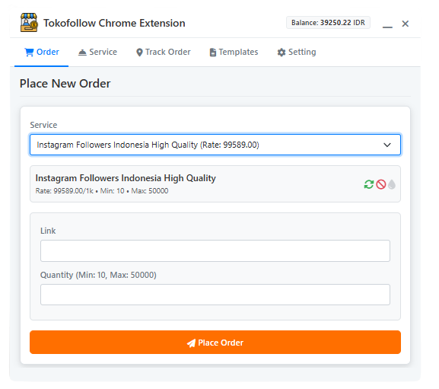Open the Setting tab with the gear icon

(297, 52)
